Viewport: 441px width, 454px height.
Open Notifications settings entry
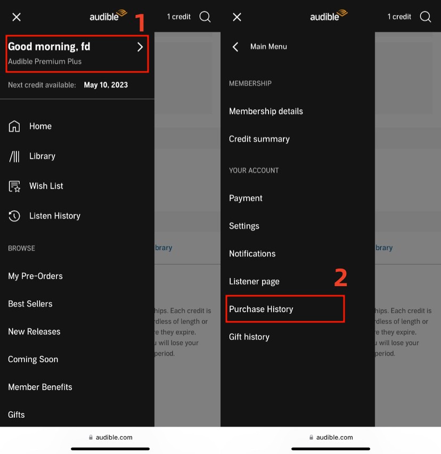(252, 254)
